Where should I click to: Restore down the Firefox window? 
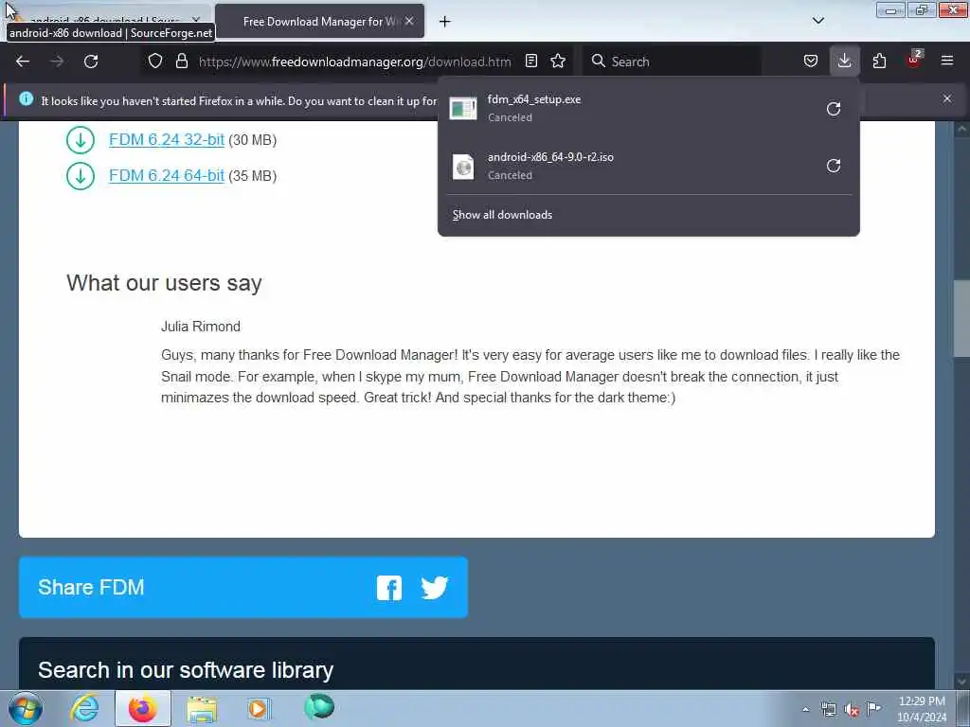(922, 9)
